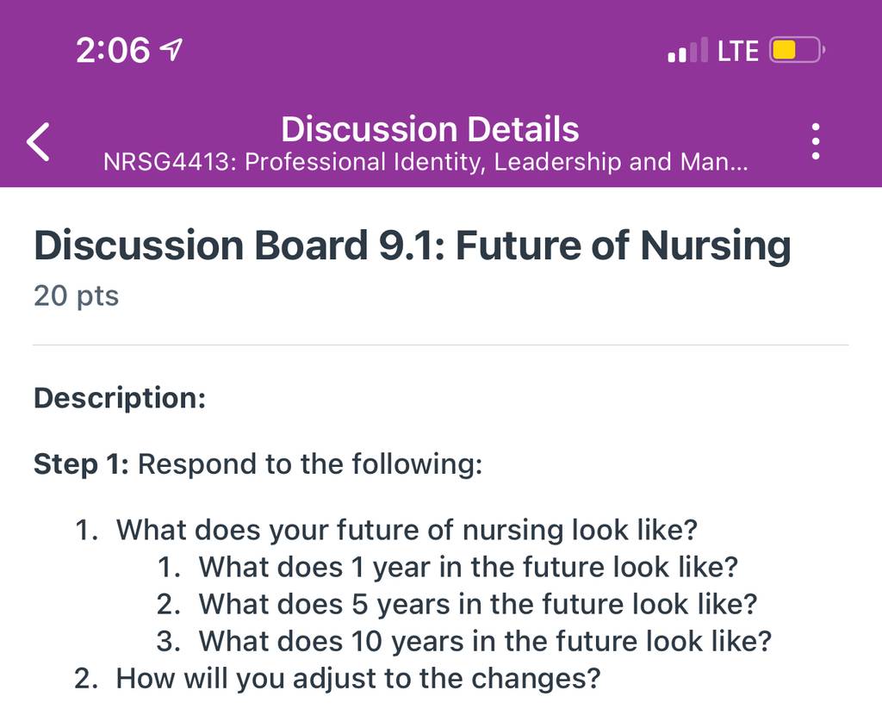The image size is (882, 721).
Task: Tap the divider line under points
Action: pos(440,345)
